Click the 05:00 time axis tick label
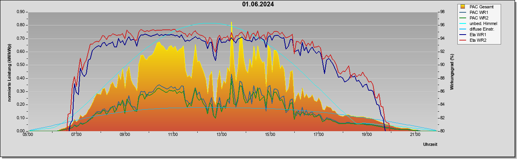Viewport: 517px width, 159px height. (x=28, y=135)
